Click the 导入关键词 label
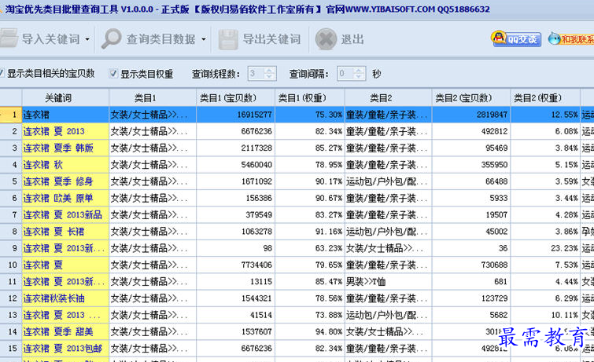594x362 pixels. 51,39
